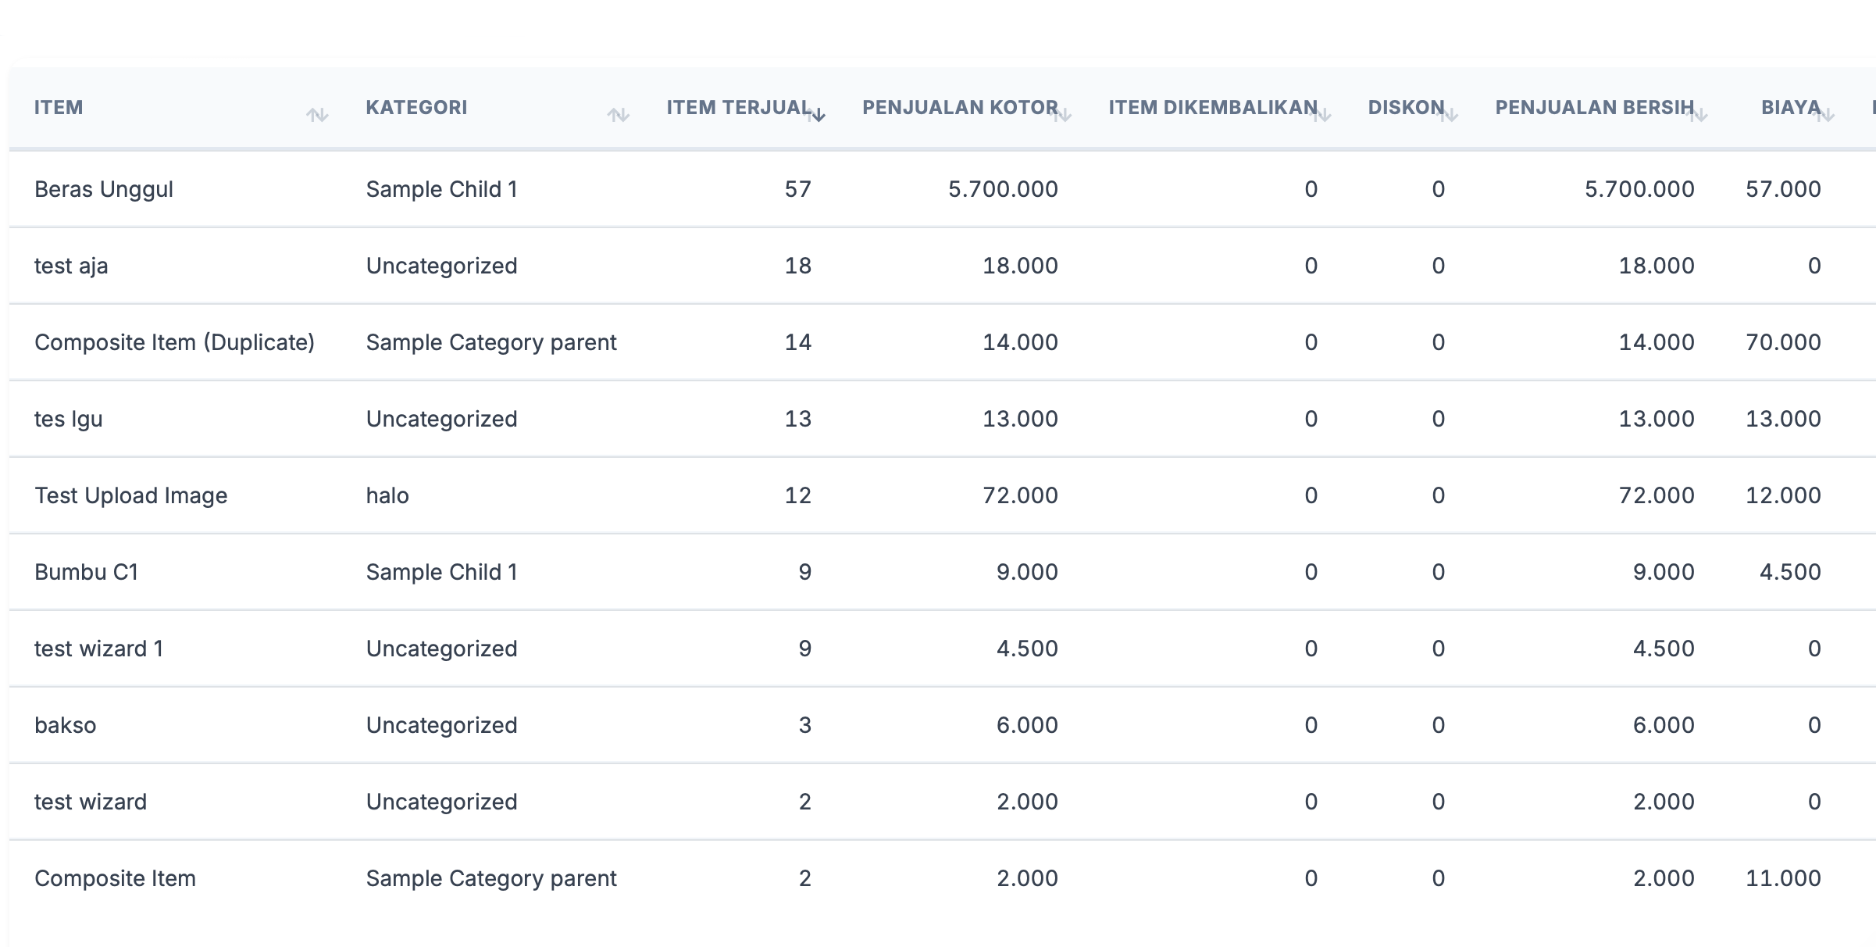Click the Bumbu C1 item row

(87, 572)
